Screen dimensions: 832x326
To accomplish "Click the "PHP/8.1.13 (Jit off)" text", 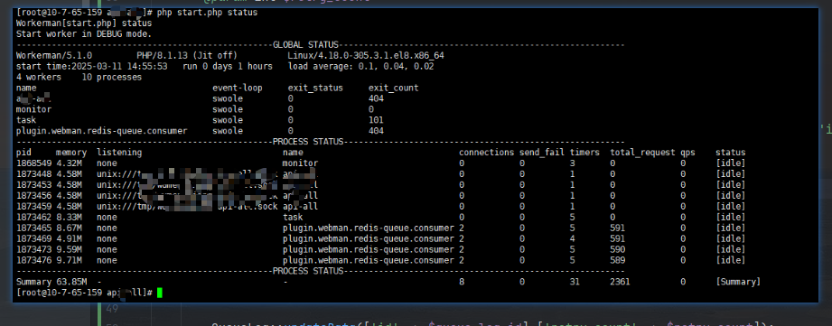I will [187, 56].
